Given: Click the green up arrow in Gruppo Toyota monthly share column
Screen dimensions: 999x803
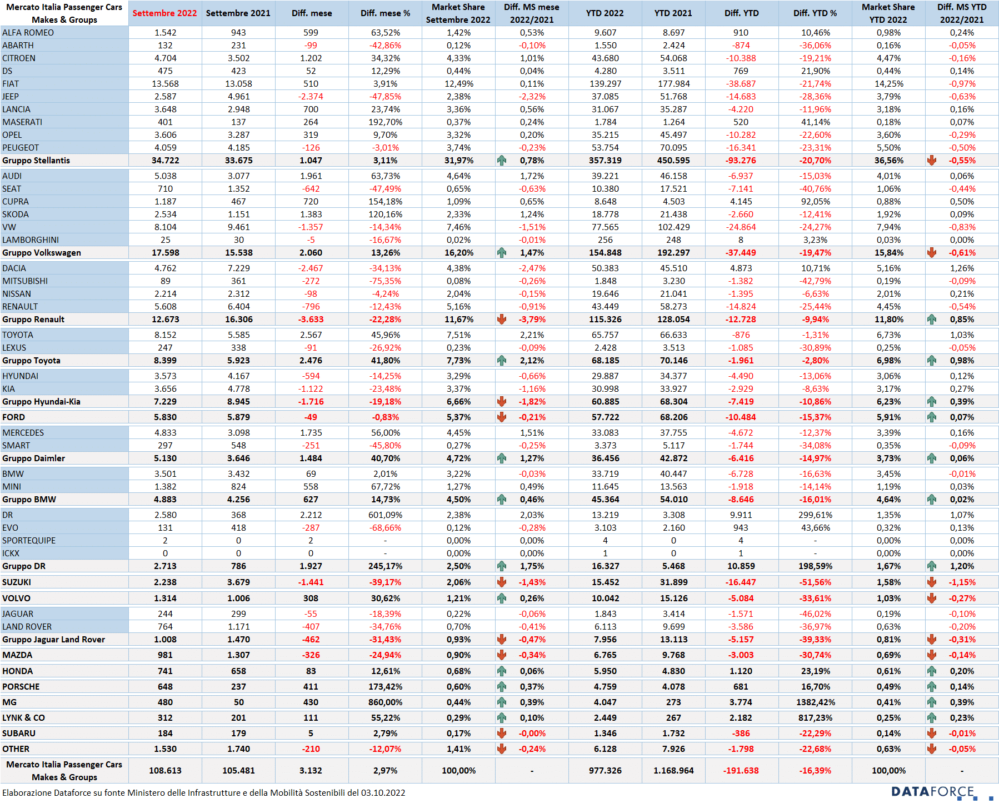Looking at the screenshot, I should 502,361.
